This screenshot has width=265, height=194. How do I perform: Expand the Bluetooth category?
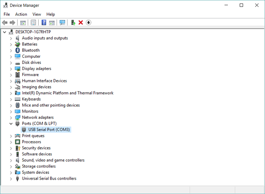pyautogui.click(x=11, y=50)
